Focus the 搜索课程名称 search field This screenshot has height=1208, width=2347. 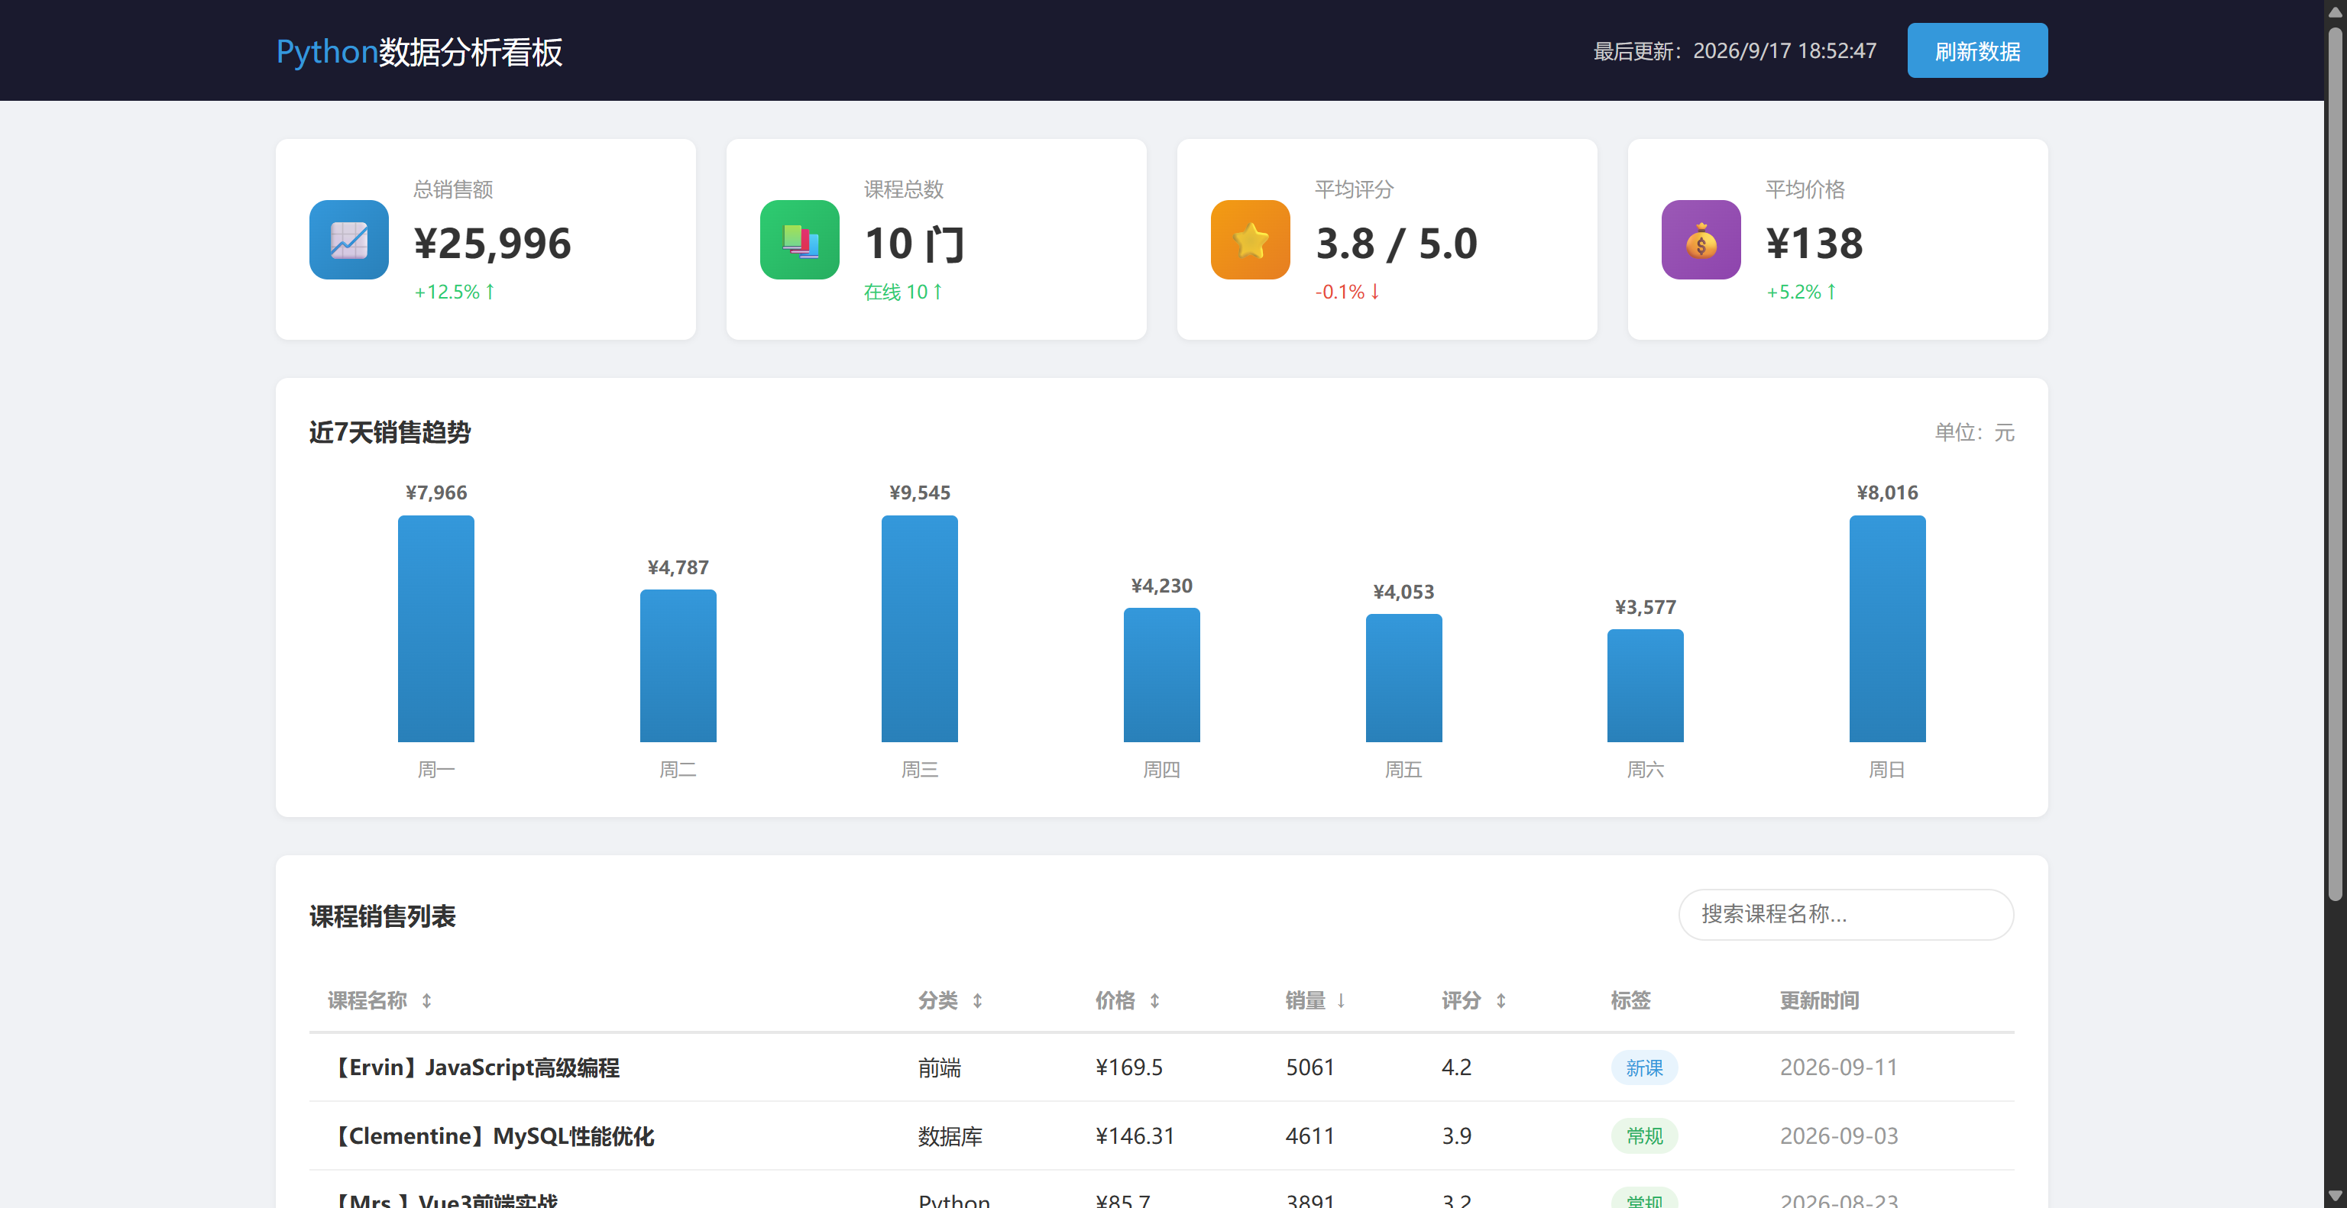pos(1846,914)
